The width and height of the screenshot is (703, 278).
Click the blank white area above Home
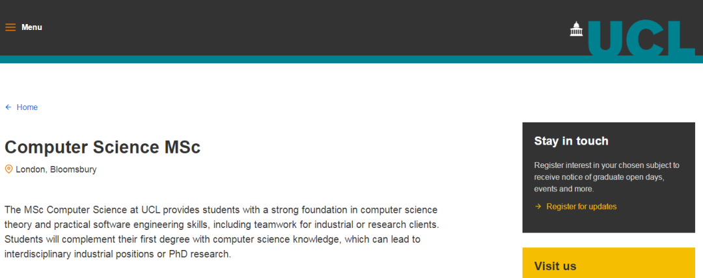[x=260, y=83]
